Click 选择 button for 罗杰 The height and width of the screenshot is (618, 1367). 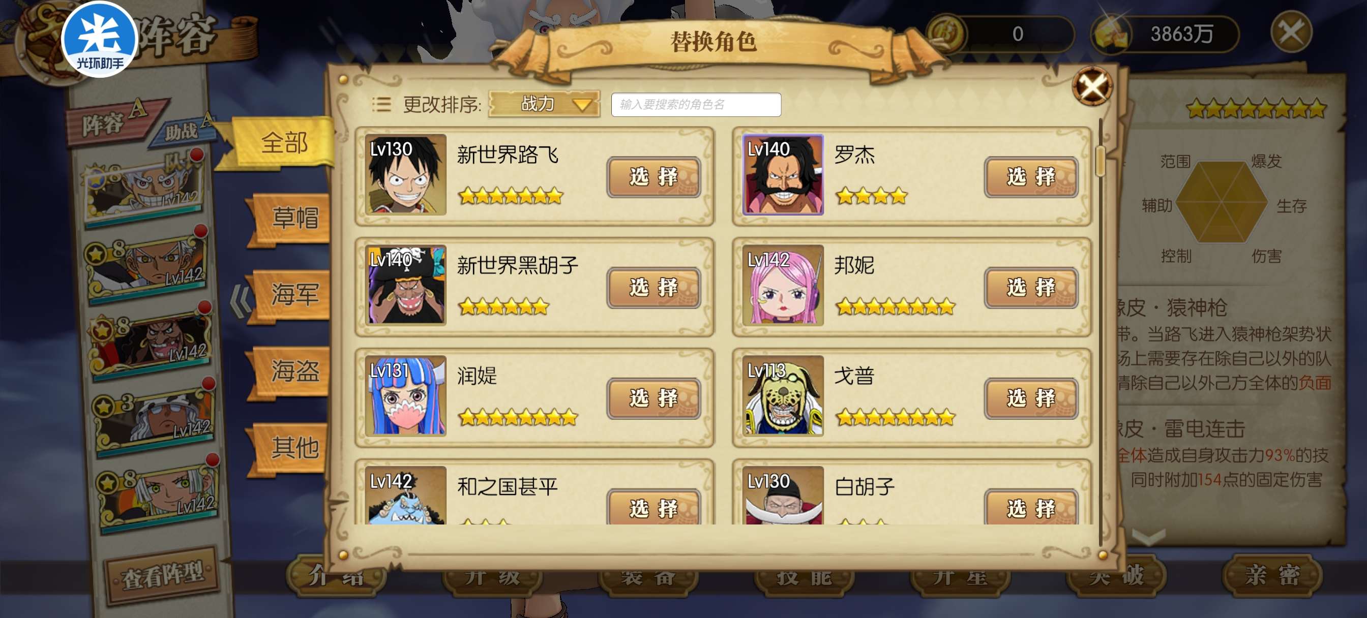click(x=1030, y=177)
